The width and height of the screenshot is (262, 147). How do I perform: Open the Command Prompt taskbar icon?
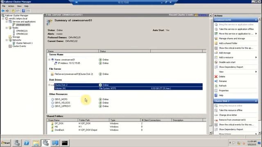tap(65, 143)
